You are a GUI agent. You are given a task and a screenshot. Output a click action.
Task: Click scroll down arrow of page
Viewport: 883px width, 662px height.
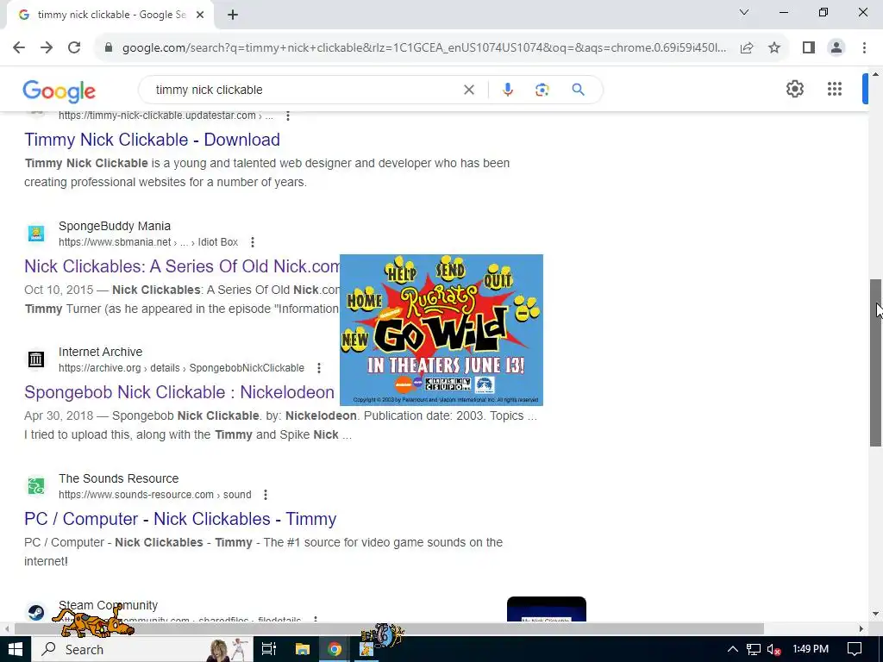click(x=876, y=614)
